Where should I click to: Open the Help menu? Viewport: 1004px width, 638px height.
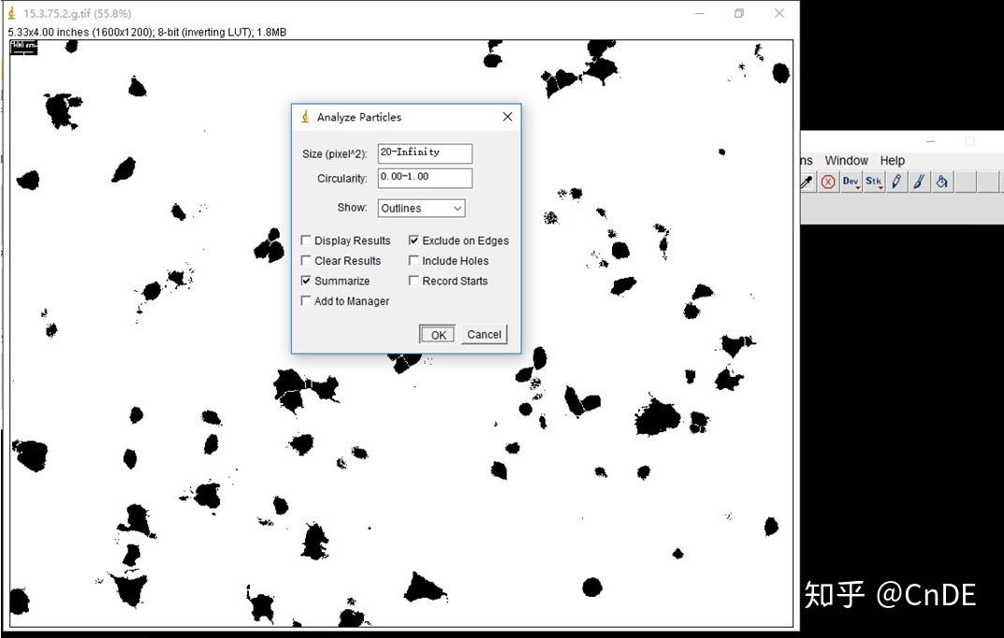[x=892, y=160]
